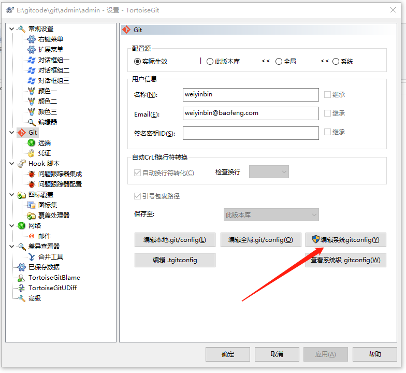Click the 常规设置 wrench icon
This screenshot has height=373, width=406.
pos(22,29)
